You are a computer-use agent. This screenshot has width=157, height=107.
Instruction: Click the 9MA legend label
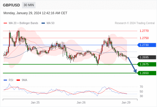24,80
